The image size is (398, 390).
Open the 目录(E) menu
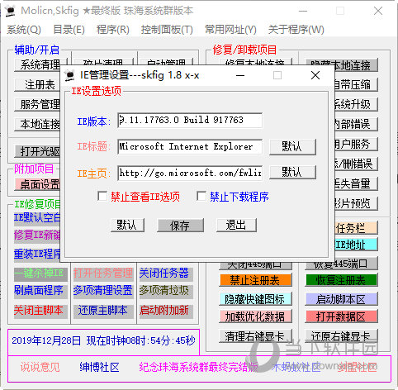coord(69,30)
